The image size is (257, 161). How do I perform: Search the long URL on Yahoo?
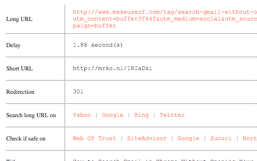click(82, 115)
